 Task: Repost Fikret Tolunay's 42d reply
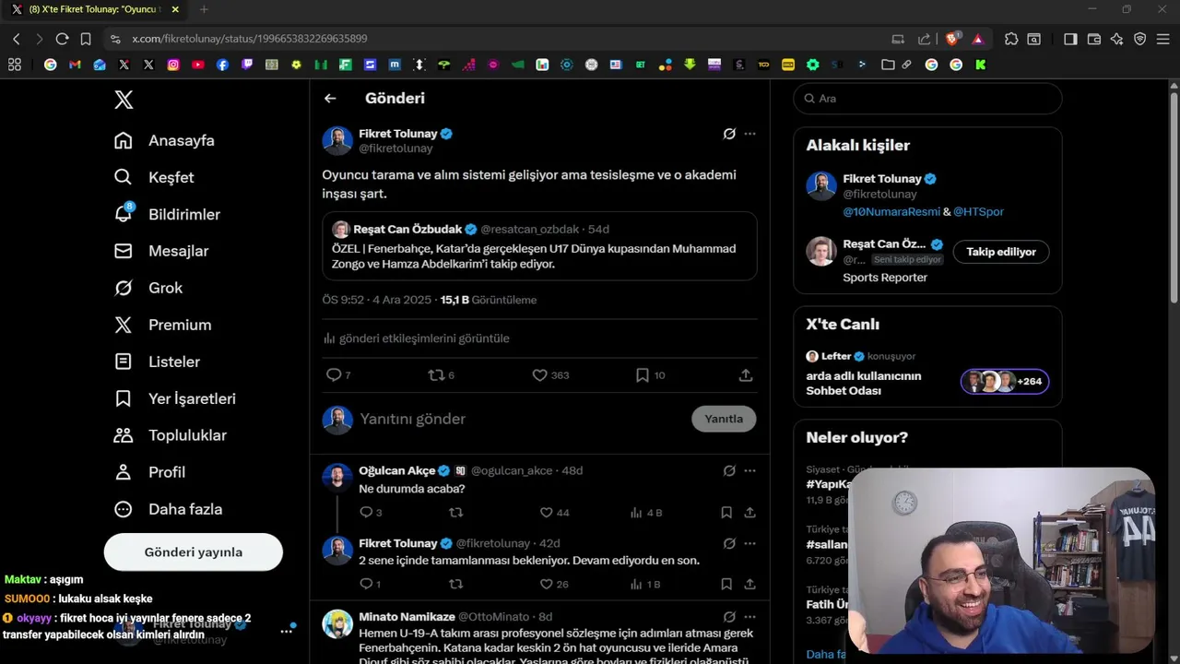(455, 584)
